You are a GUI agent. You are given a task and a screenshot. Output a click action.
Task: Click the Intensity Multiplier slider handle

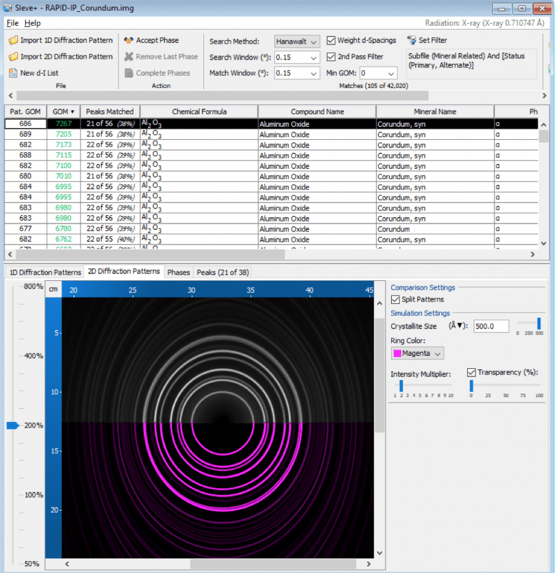pyautogui.click(x=401, y=386)
